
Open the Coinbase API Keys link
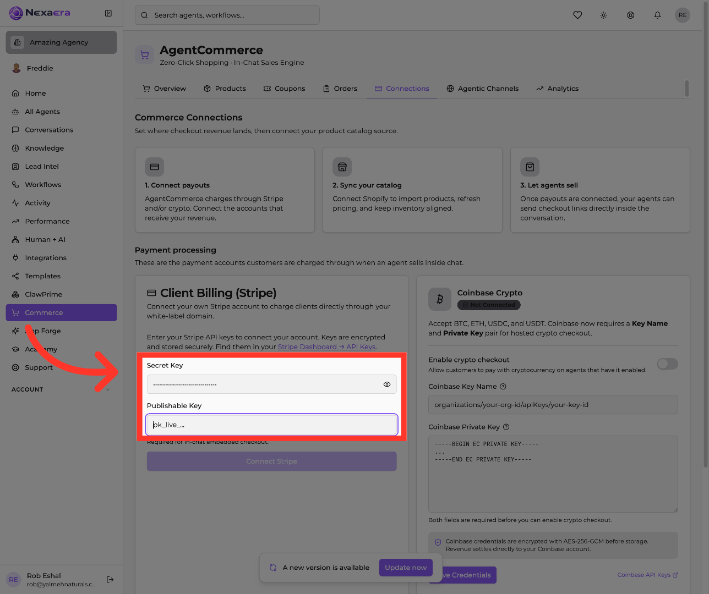click(647, 575)
